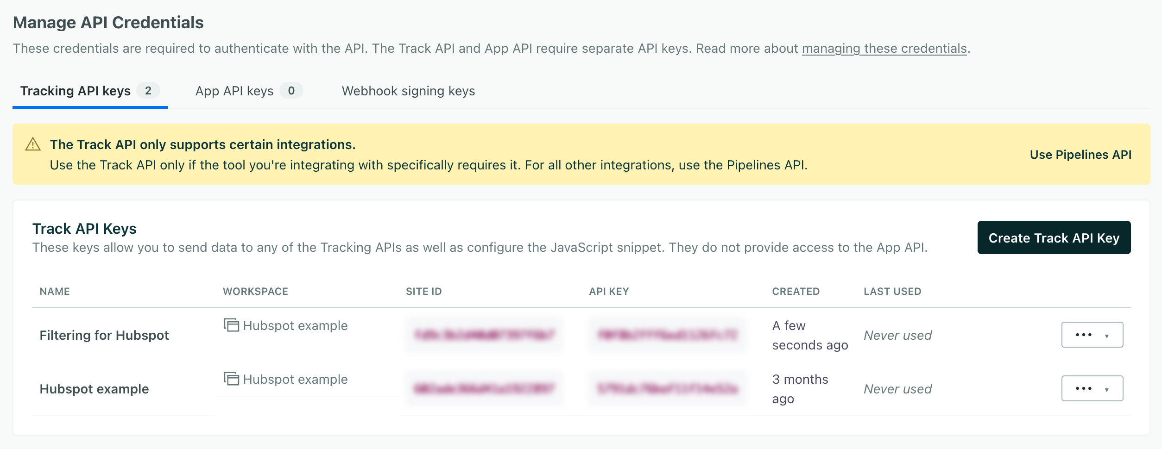The height and width of the screenshot is (449, 1162).
Task: Reveal the API Key for Hubspot example
Action: coord(668,388)
